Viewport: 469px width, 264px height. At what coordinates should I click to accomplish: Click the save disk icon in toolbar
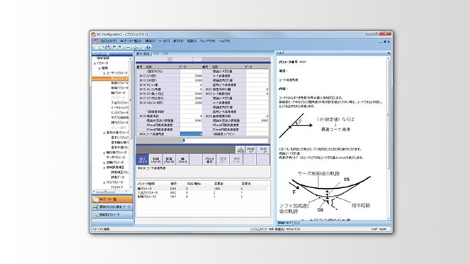point(107,47)
